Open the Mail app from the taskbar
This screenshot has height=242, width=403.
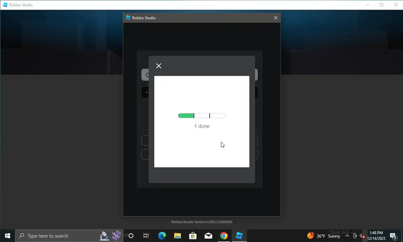point(208,236)
